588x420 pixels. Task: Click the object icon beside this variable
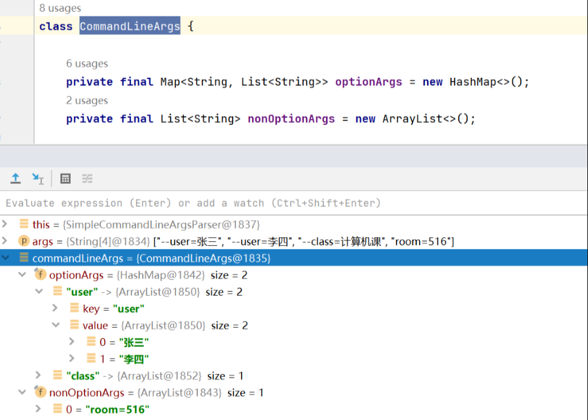tap(24, 224)
